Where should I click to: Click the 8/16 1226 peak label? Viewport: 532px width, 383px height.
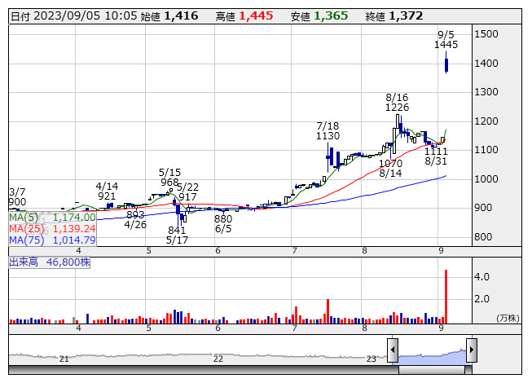(x=397, y=103)
